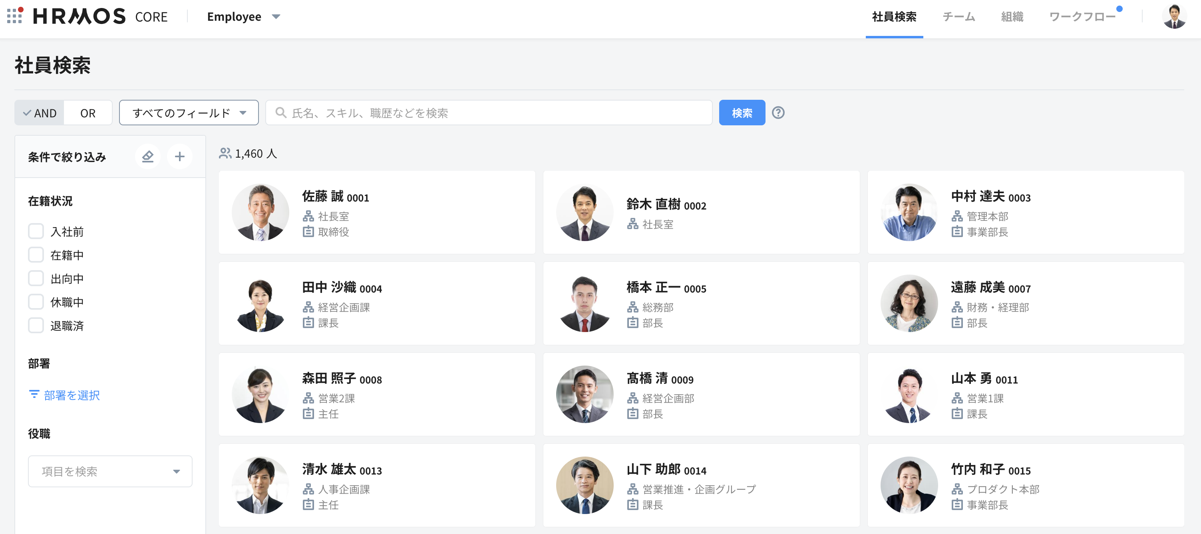
Task: Check the 退職済 checkbox
Action: pyautogui.click(x=36, y=325)
